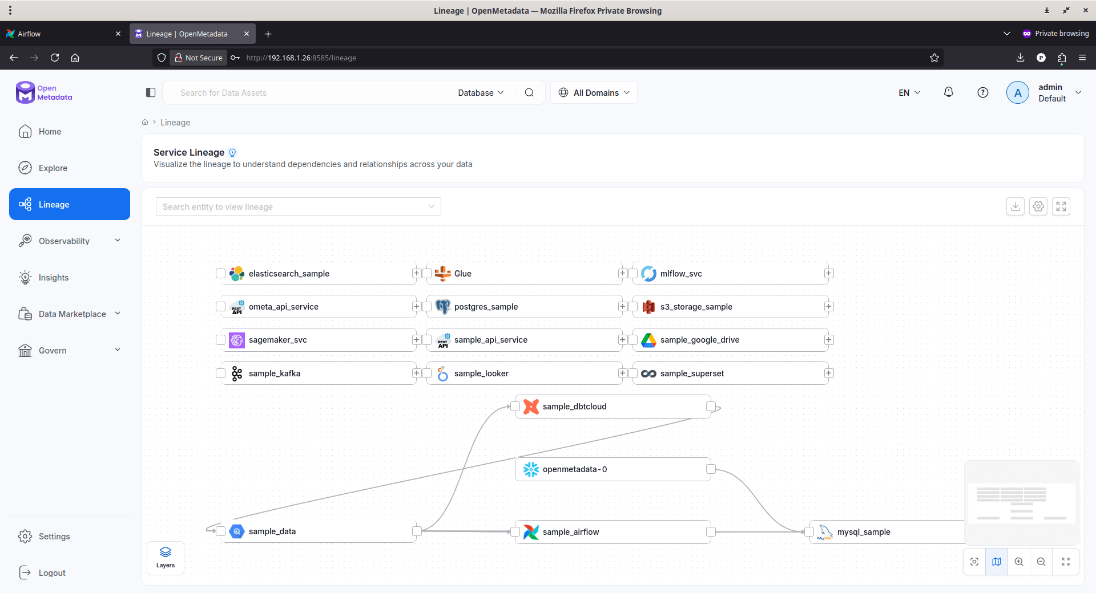Viewport: 1096px width, 593px height.
Task: Enter fullscreen lineage view icon
Action: coord(1061,206)
